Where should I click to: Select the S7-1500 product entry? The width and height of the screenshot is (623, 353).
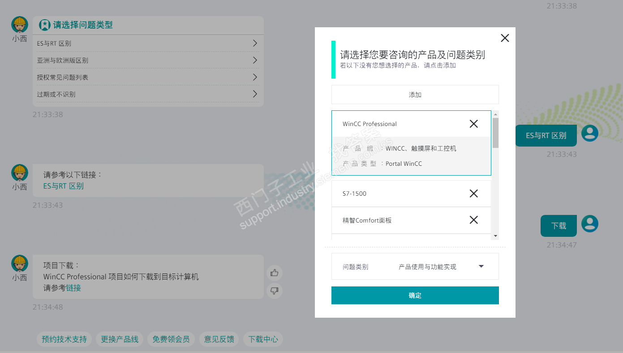click(411, 193)
